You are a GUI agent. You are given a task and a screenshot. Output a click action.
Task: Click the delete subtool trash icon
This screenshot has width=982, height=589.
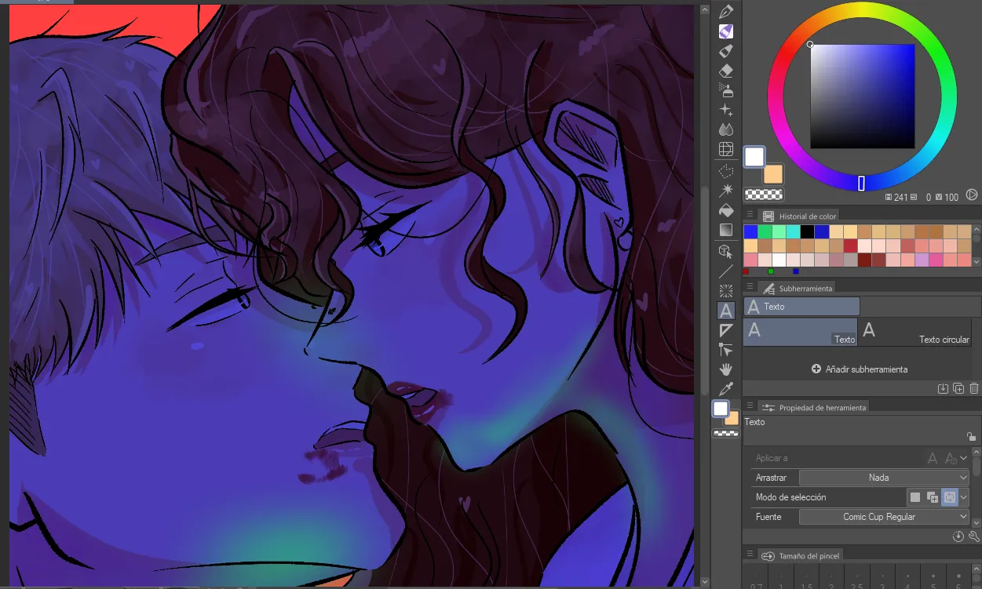(974, 388)
